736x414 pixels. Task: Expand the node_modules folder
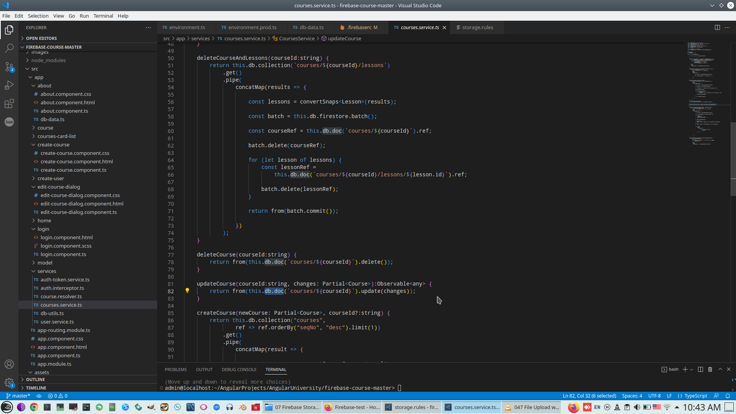(x=48, y=60)
